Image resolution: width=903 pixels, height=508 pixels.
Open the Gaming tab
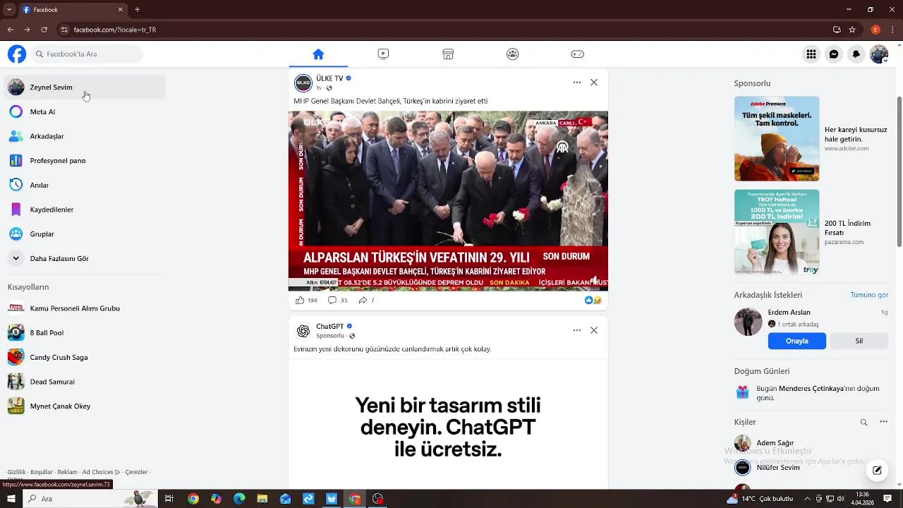pos(577,54)
